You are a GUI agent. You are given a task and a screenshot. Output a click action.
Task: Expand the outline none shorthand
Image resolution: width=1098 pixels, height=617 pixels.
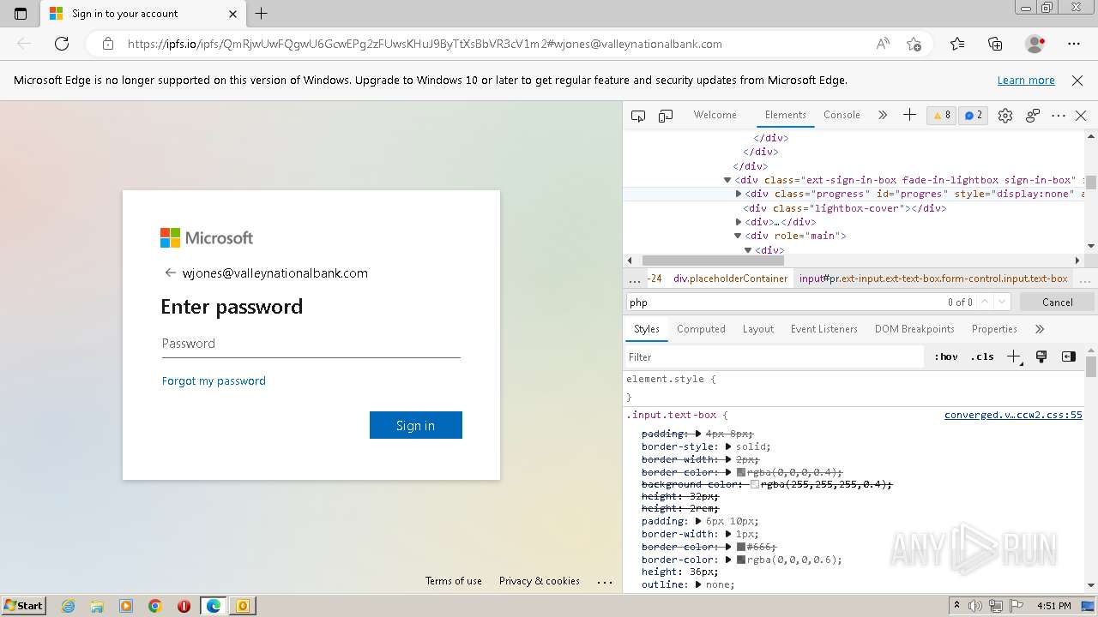click(x=698, y=584)
